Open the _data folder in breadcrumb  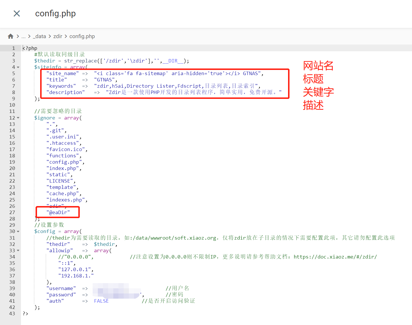[x=40, y=36]
